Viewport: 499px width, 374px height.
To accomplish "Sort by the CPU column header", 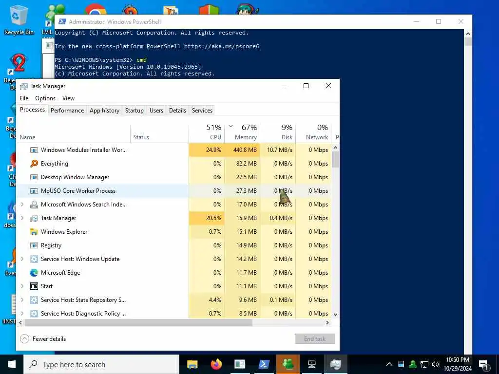I will click(x=207, y=133).
